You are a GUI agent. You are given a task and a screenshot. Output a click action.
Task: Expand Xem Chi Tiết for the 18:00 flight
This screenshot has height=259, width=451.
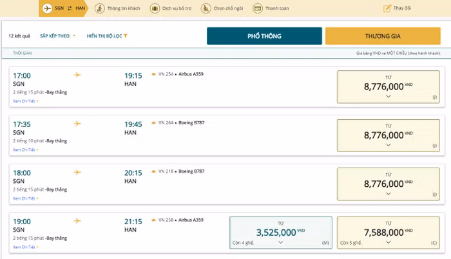coord(26,198)
